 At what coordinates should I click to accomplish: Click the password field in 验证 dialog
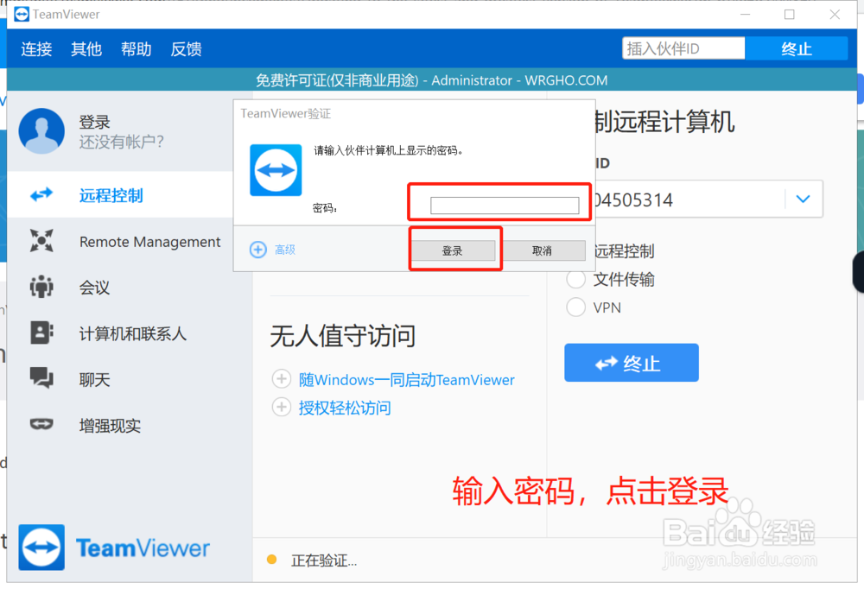coord(505,206)
